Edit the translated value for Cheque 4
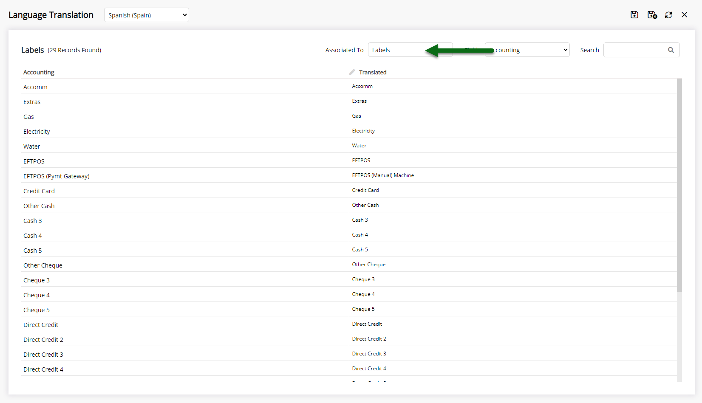 pyautogui.click(x=513, y=294)
